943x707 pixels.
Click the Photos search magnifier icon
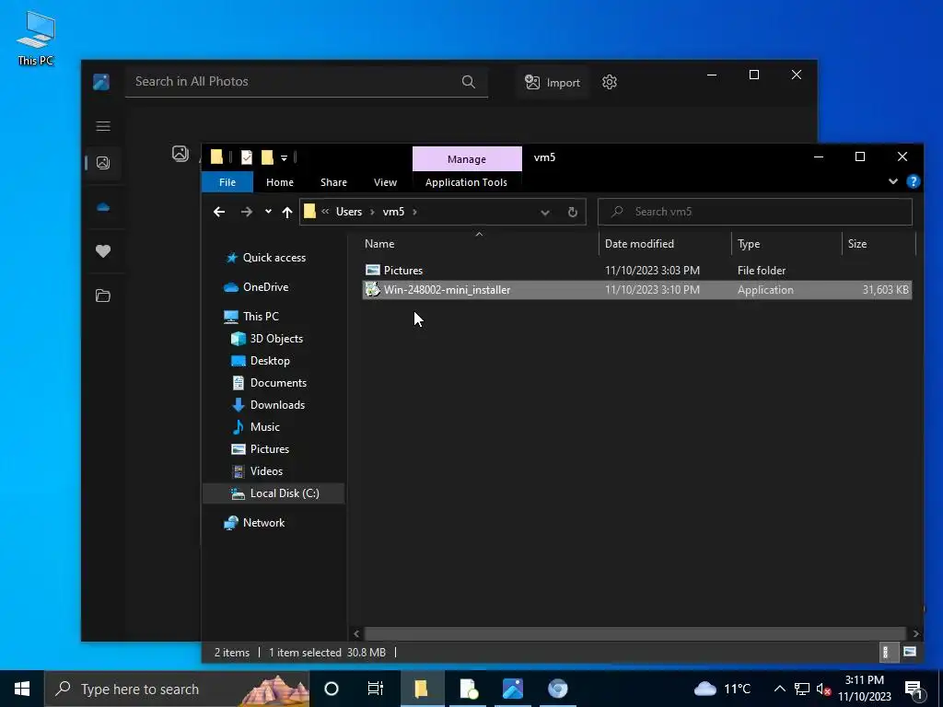(469, 82)
